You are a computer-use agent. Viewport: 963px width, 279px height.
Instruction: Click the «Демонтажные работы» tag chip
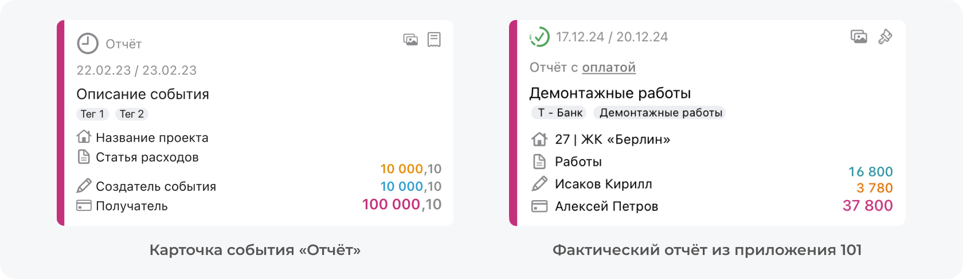[660, 113]
